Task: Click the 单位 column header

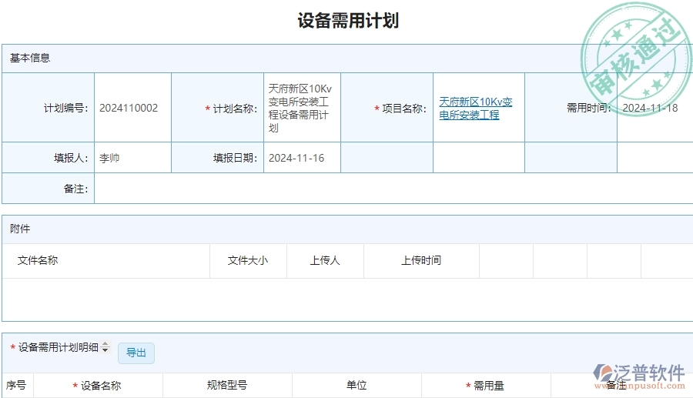Action: coord(357,385)
